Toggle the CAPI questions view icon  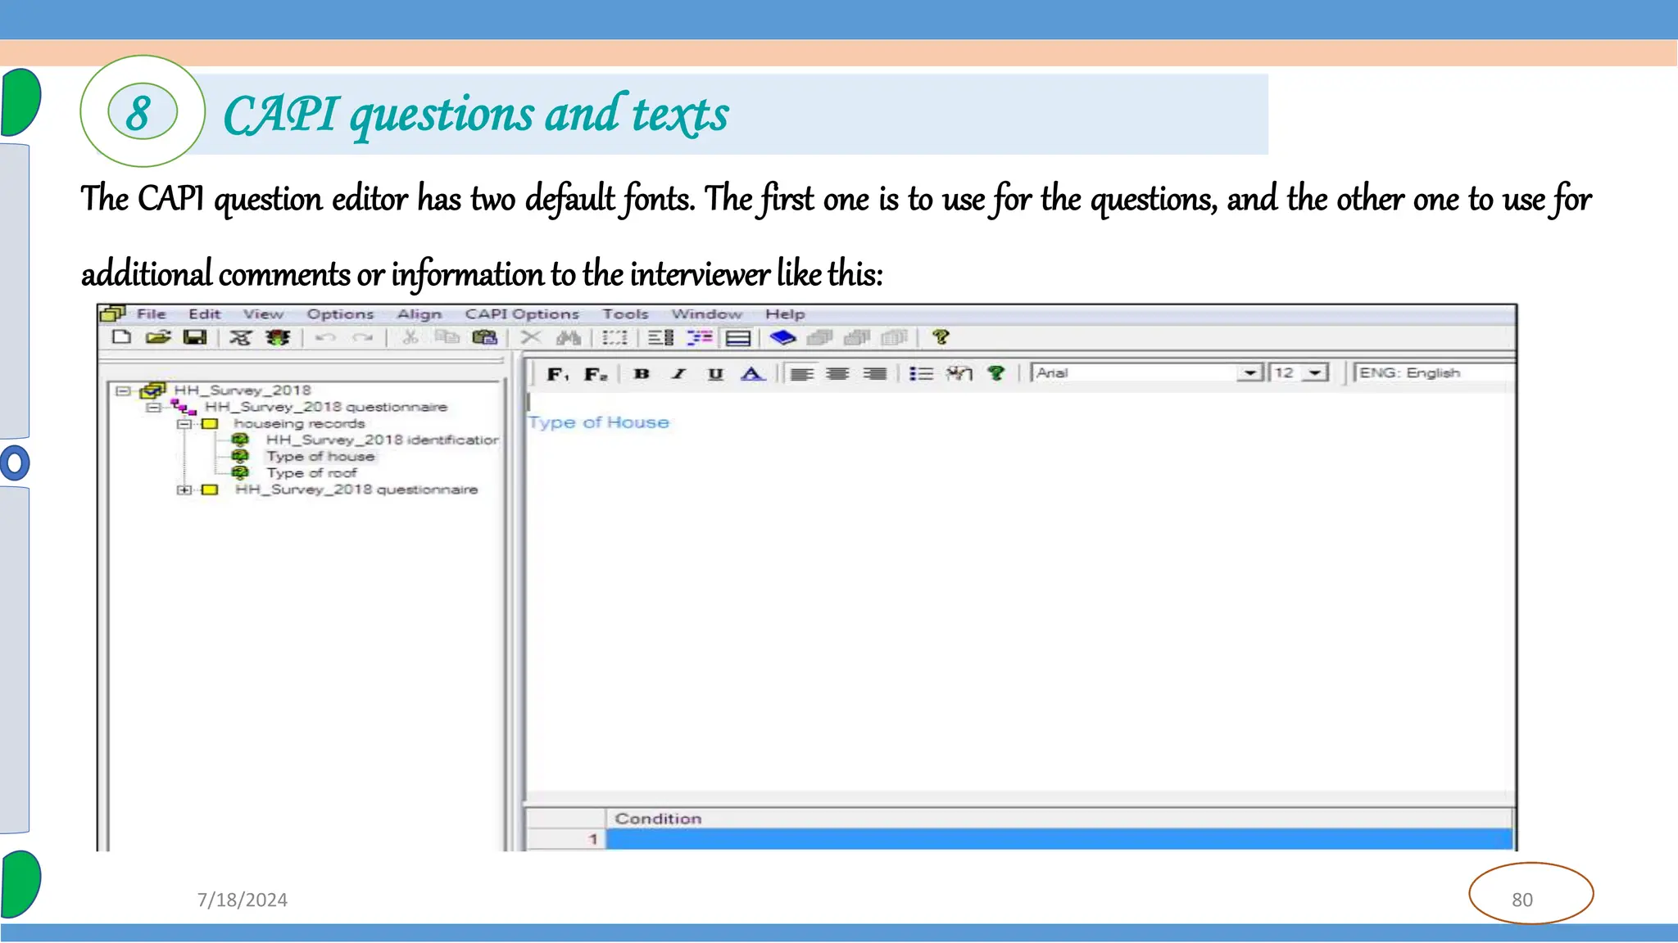click(x=738, y=337)
